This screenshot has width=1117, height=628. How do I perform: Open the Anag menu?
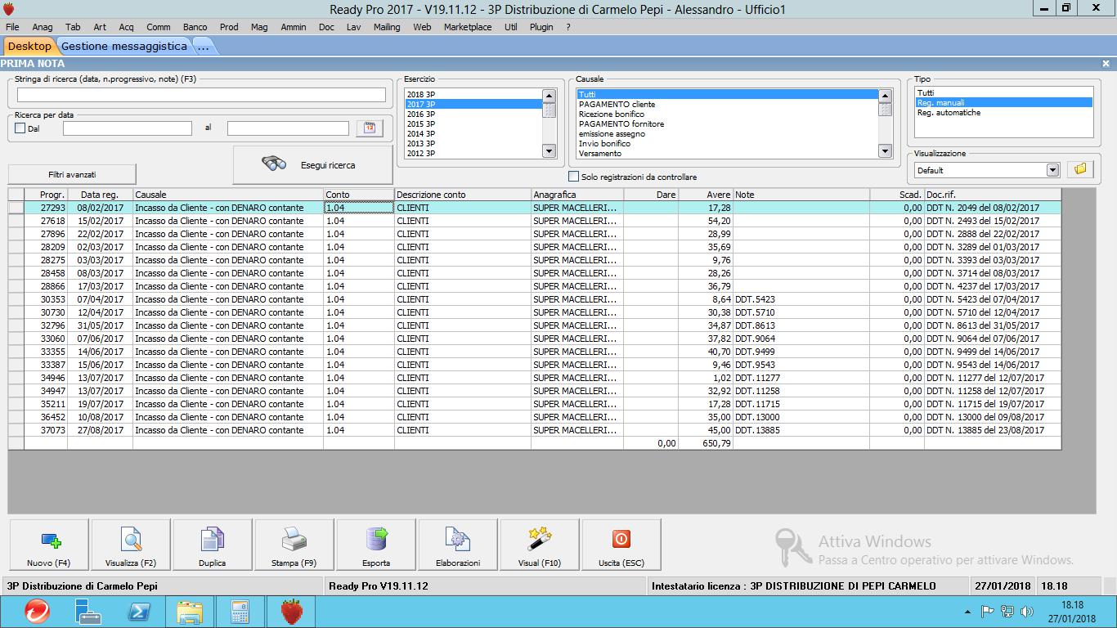click(x=43, y=27)
